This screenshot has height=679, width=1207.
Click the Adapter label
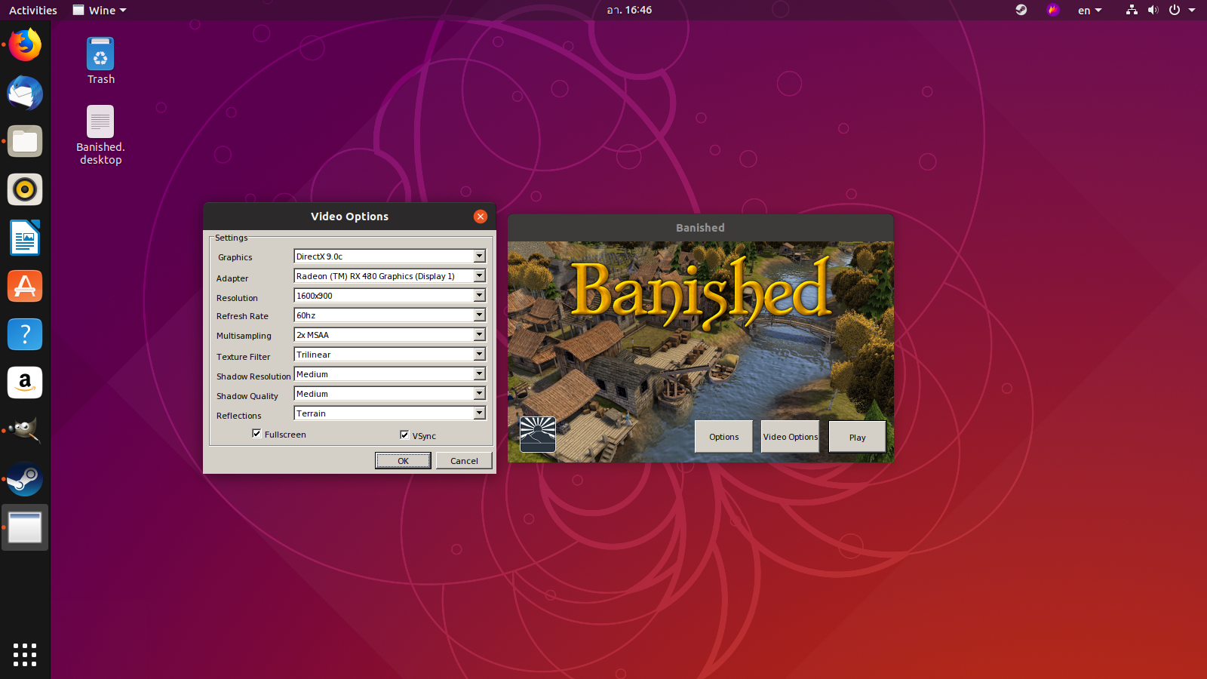click(232, 278)
